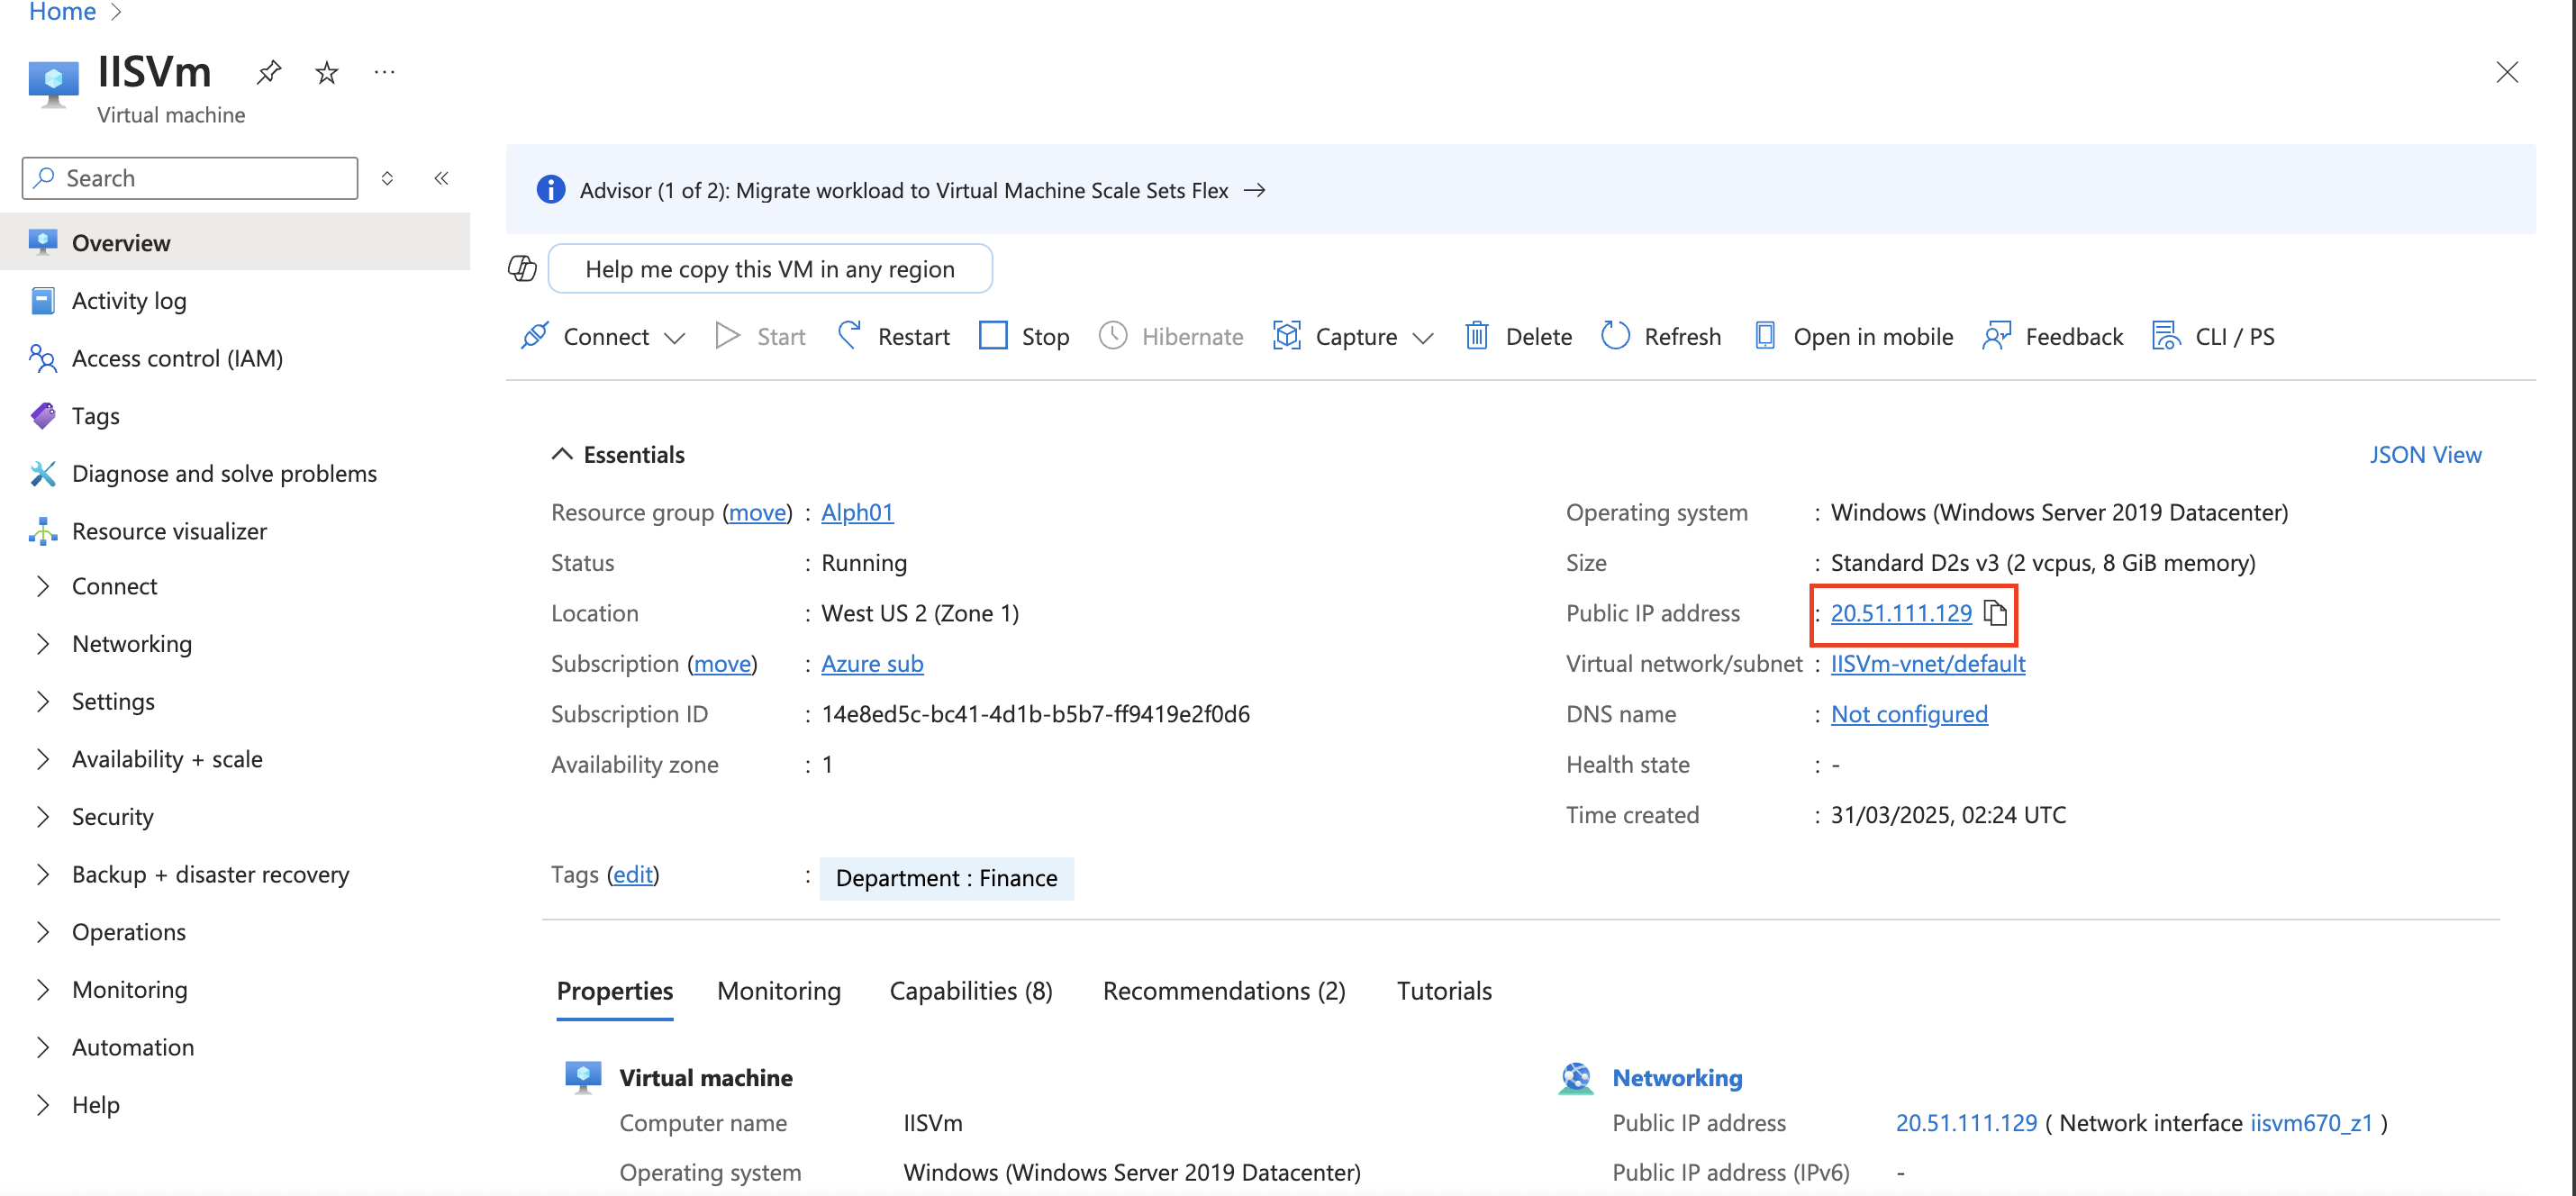Viewport: 2576px width, 1196px height.
Task: Open the Networking globe icon in Properties
Action: [1576, 1077]
